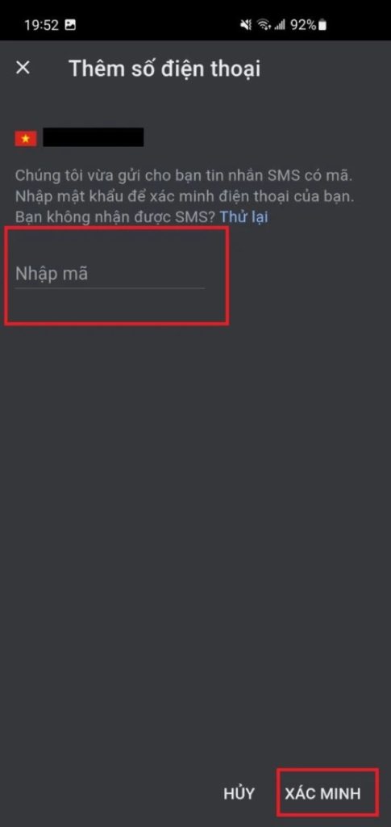Tap the muted sound status icon
Screen dimensions: 391x827
pos(246,25)
